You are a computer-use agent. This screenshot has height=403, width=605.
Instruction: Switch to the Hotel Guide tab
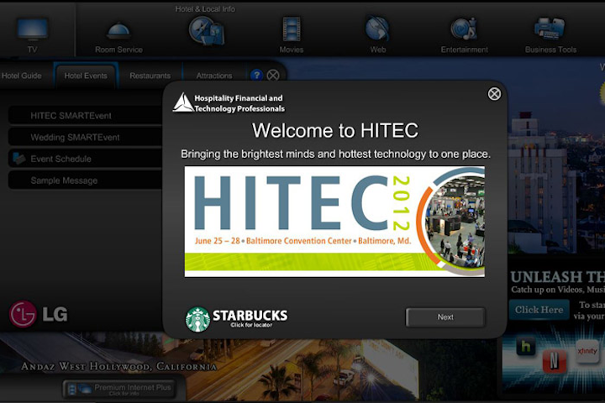(22, 76)
